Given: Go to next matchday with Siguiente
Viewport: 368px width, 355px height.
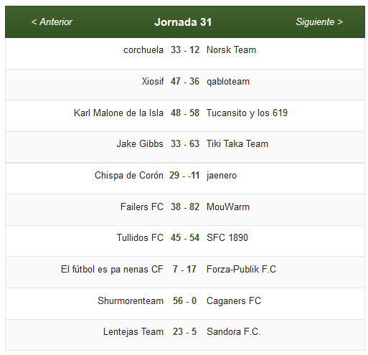Looking at the screenshot, I should coord(319,22).
